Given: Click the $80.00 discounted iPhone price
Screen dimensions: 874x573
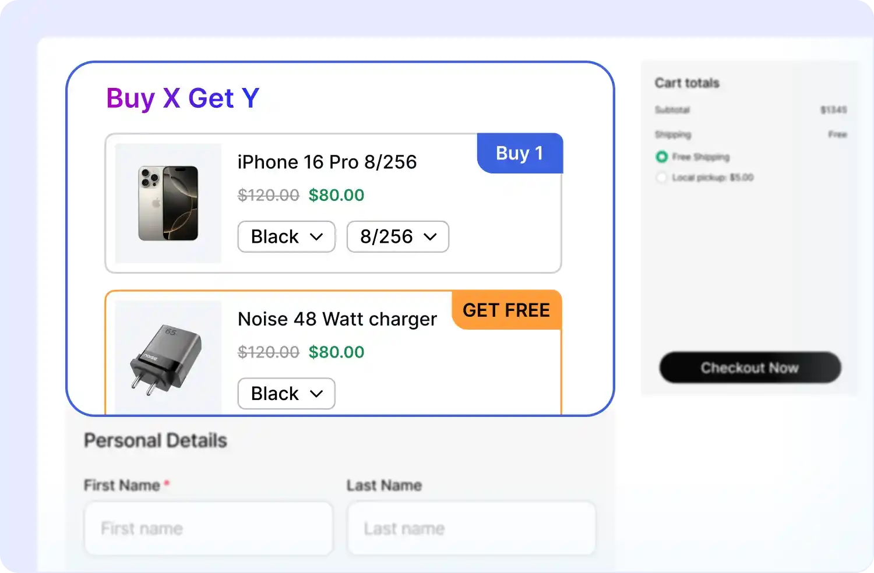Looking at the screenshot, I should click(x=337, y=195).
